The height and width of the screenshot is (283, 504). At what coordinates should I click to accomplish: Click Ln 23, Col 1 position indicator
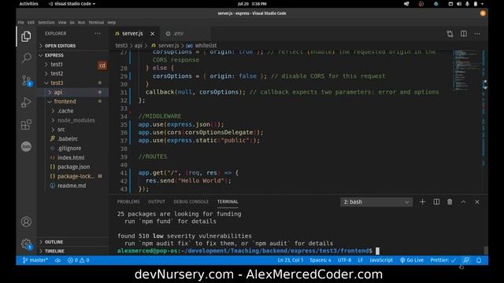[291, 260]
